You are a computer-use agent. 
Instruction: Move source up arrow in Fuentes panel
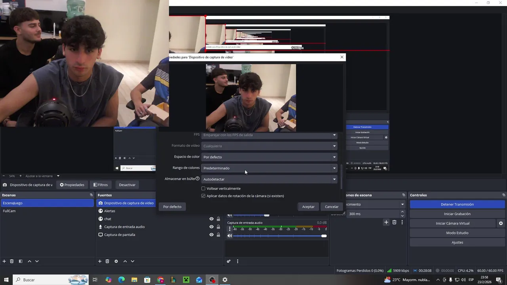[x=125, y=261]
